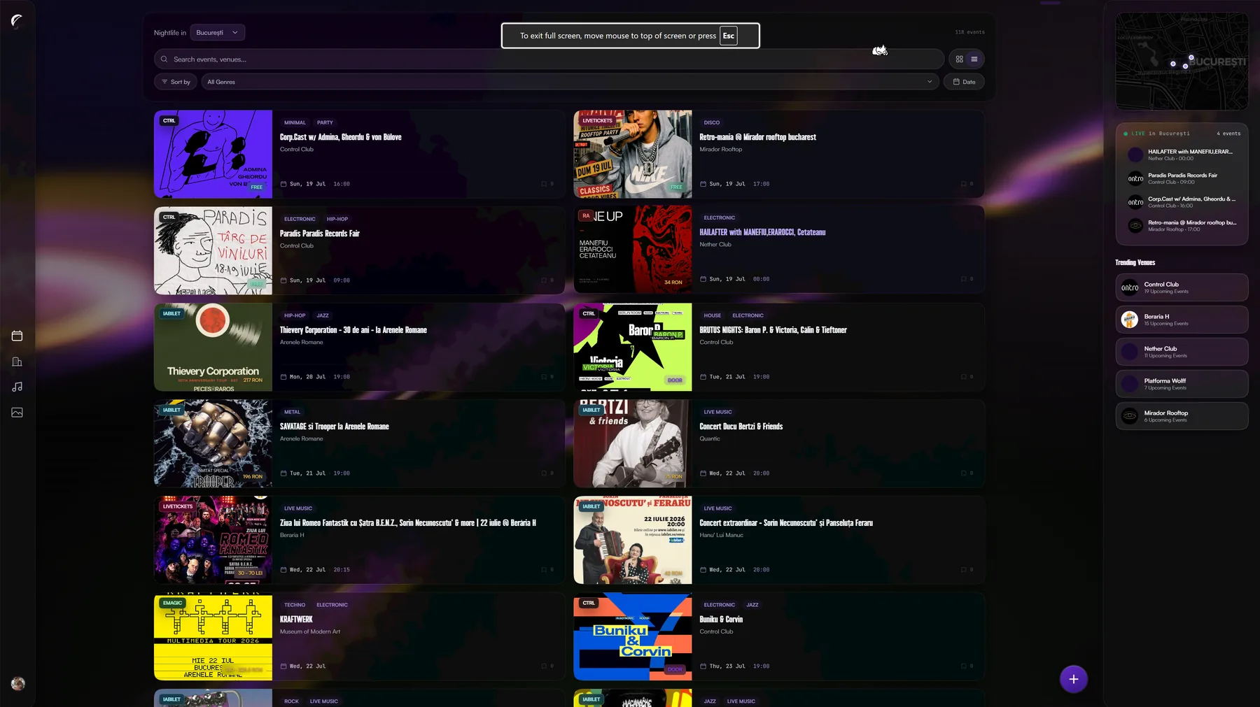Focus the Search events, venues field
The image size is (1260, 707).
(x=549, y=59)
